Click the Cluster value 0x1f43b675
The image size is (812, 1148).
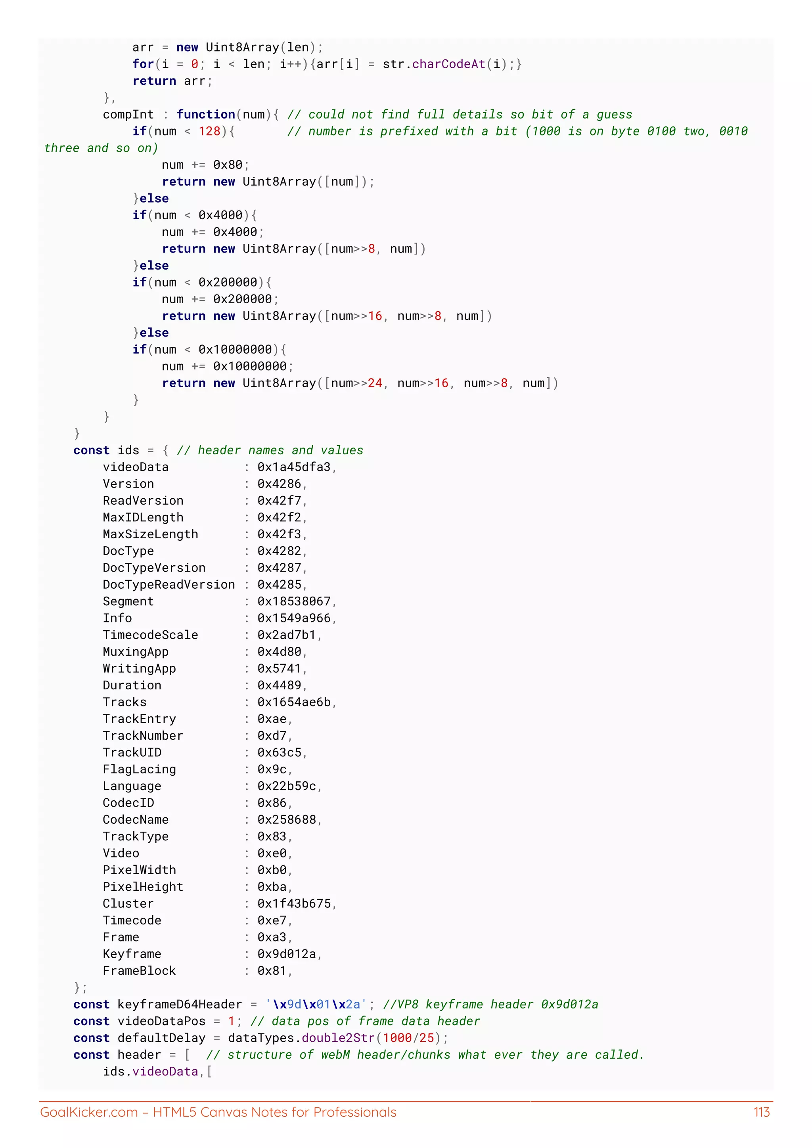pos(294,903)
